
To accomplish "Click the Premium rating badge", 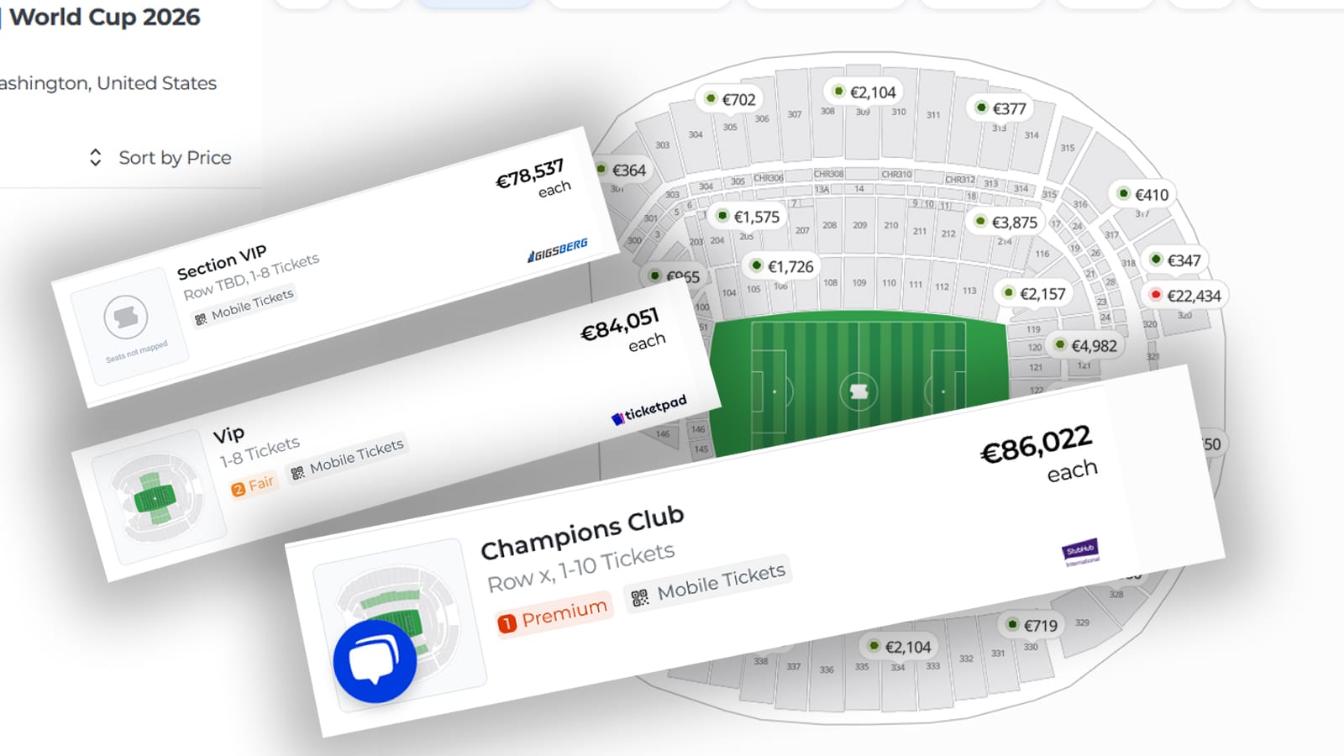I will point(554,616).
